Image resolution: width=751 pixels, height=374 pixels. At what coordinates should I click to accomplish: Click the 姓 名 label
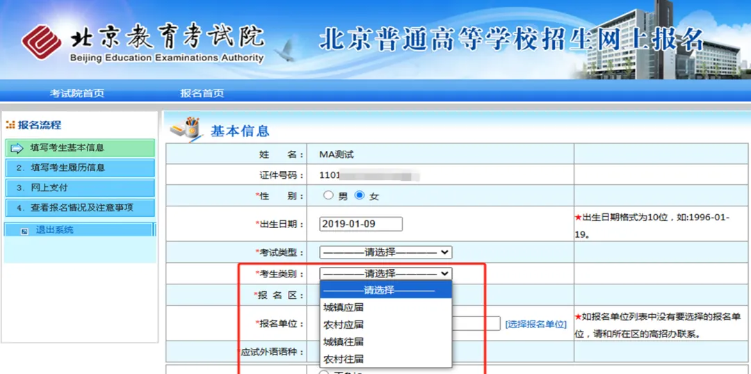[282, 155]
